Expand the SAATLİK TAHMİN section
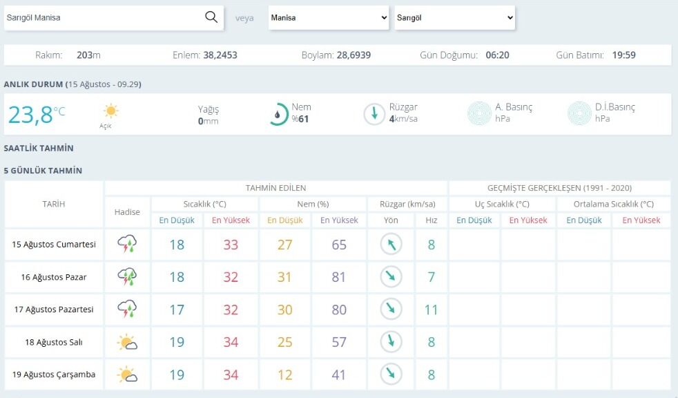This screenshot has width=678, height=398. click(x=39, y=149)
